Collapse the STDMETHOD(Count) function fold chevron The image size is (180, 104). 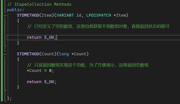point(5,54)
